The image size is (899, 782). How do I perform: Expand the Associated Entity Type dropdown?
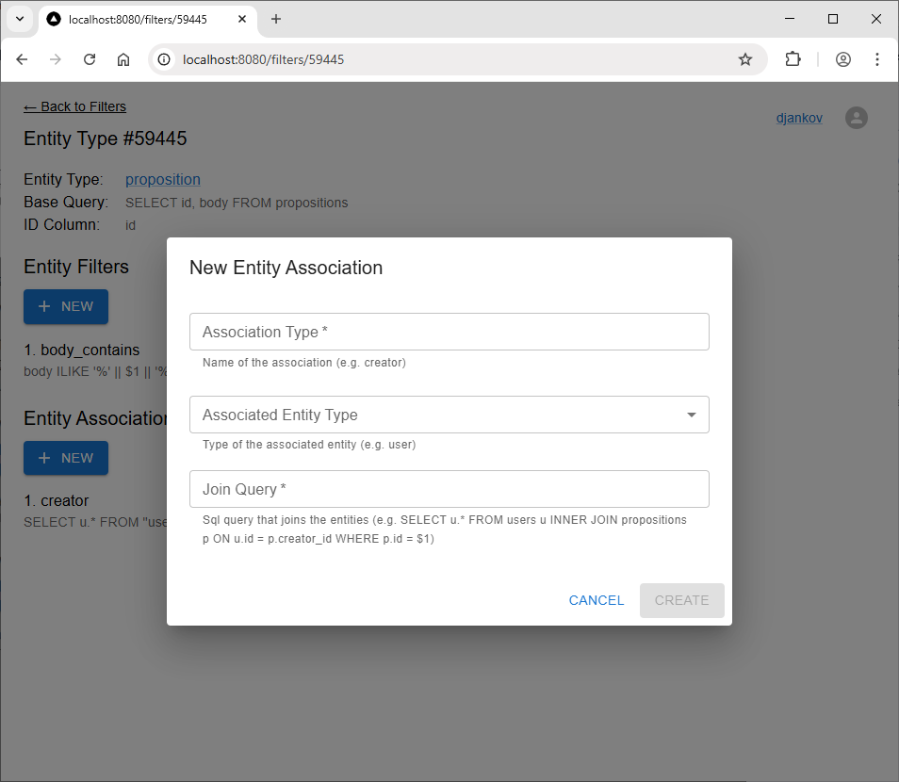(449, 415)
